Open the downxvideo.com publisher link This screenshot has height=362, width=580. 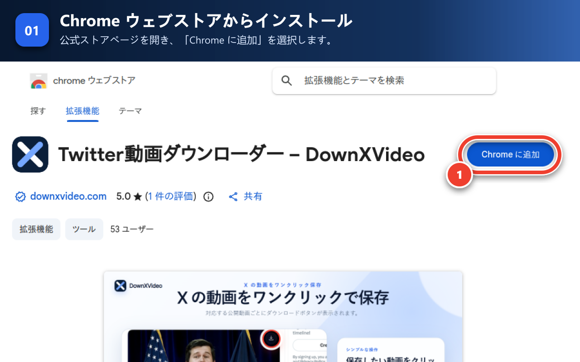[x=68, y=196]
